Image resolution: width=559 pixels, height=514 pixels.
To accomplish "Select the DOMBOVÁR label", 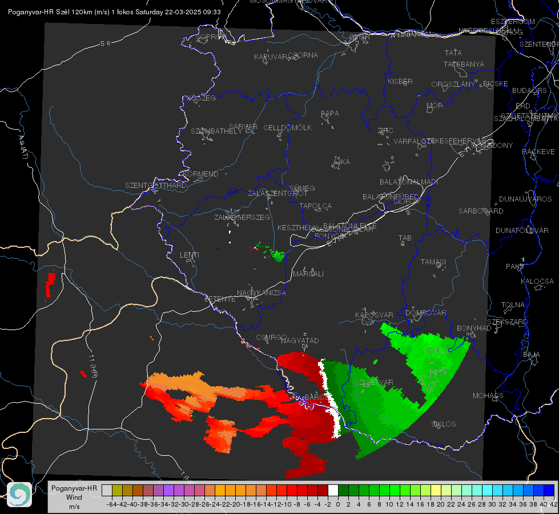I will tap(426, 312).
